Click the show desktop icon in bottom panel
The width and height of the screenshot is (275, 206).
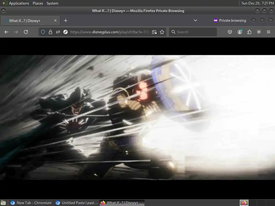(x=3, y=203)
